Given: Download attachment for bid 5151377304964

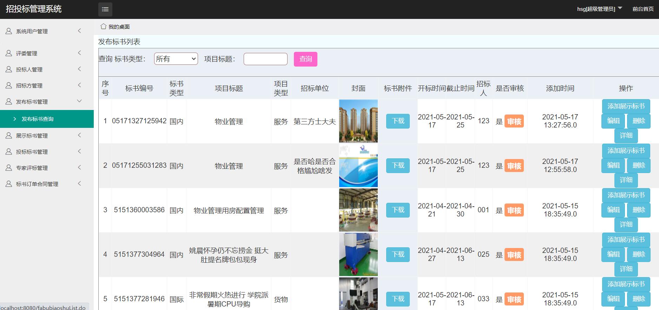Looking at the screenshot, I should [398, 255].
